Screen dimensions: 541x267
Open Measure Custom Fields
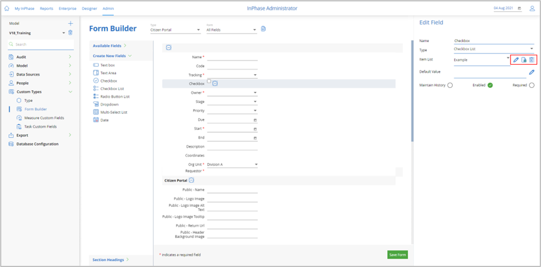pos(44,118)
